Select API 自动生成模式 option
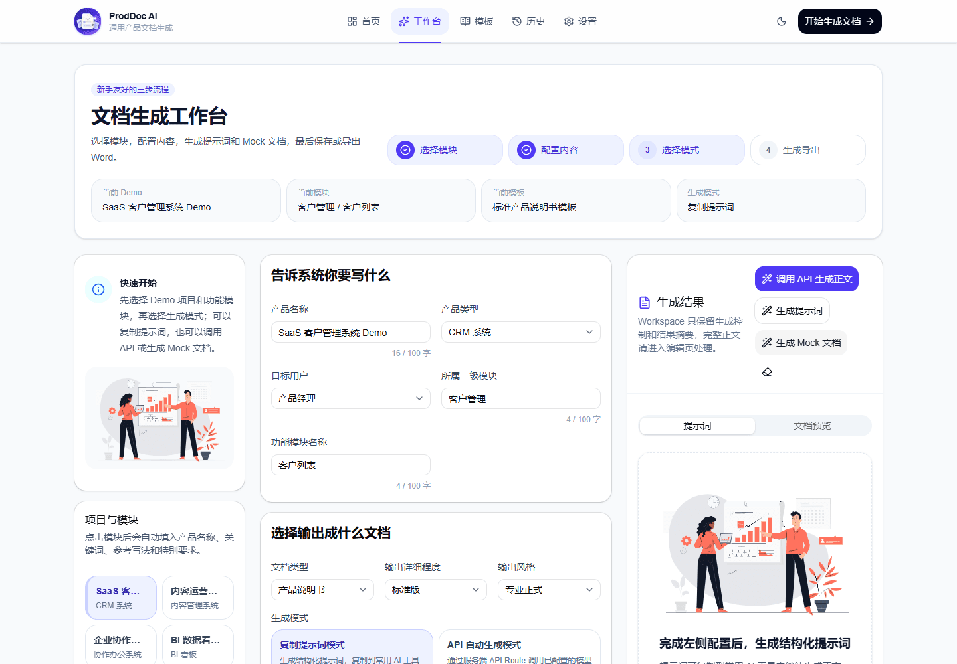The width and height of the screenshot is (957, 664). 520,648
